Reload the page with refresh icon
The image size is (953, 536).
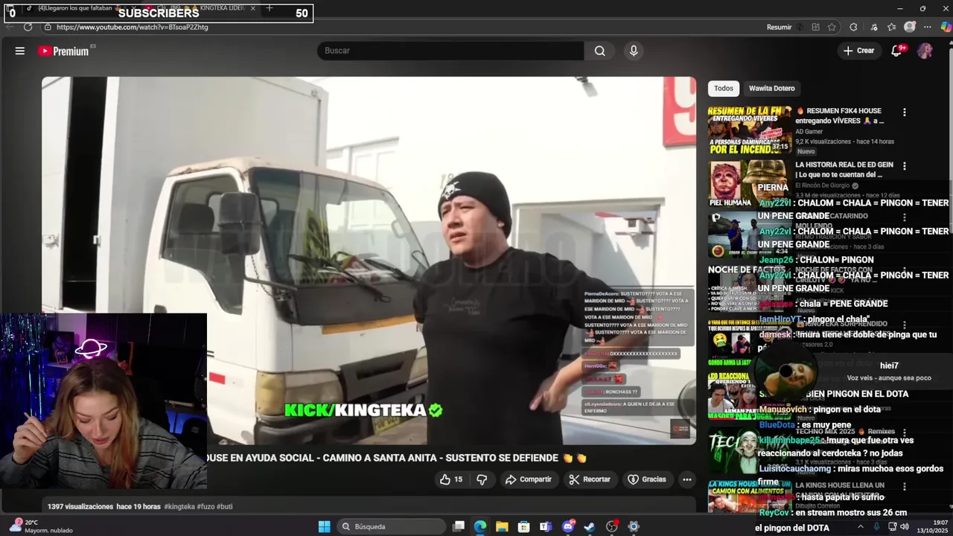(x=28, y=27)
